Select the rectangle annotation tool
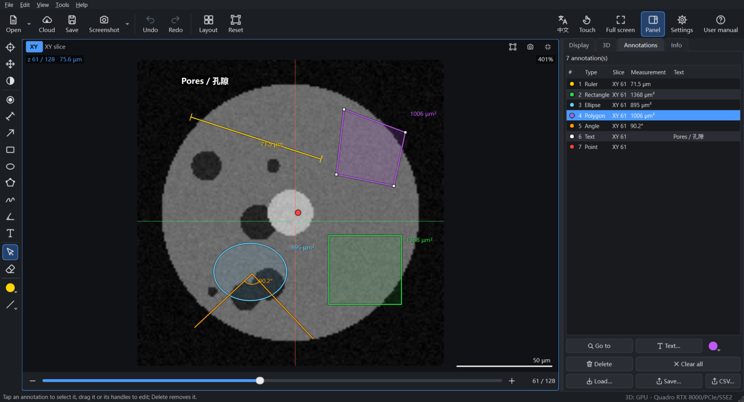The width and height of the screenshot is (744, 402). pos(10,150)
